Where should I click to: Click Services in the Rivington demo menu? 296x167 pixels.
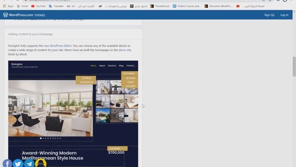coord(112,66)
